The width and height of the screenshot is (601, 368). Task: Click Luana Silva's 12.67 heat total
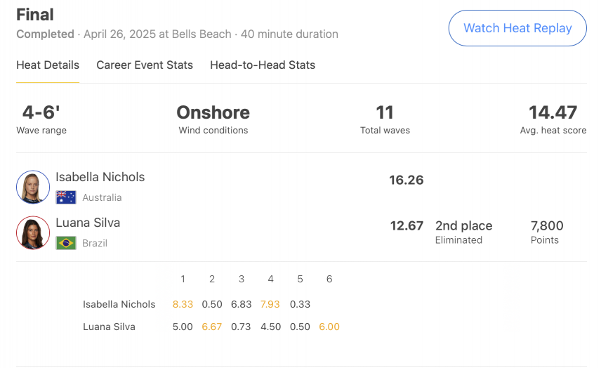[407, 225]
